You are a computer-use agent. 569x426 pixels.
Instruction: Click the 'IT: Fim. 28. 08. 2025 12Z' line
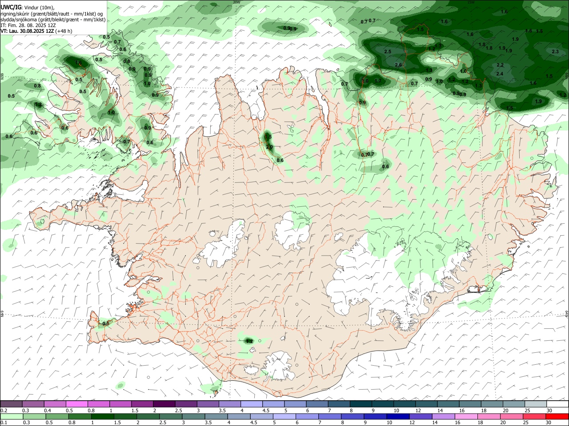click(x=28, y=26)
